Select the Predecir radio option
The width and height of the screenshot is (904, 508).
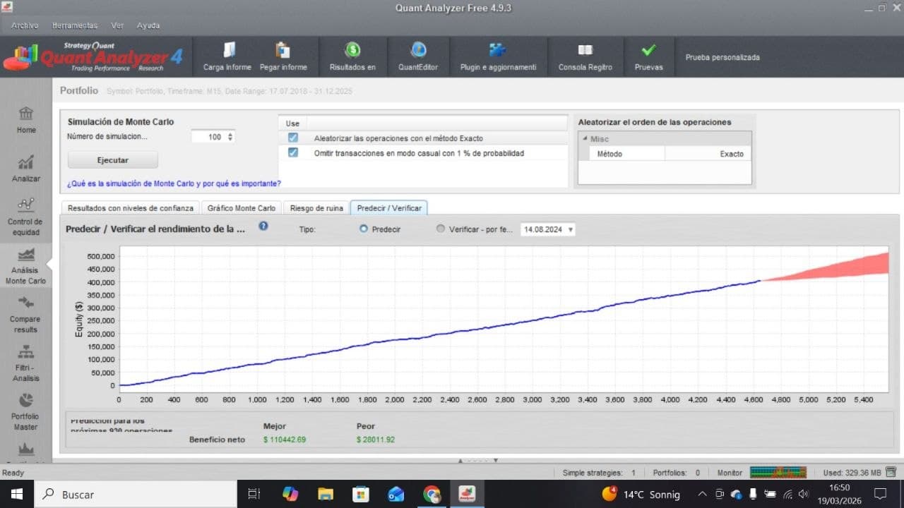coord(364,229)
